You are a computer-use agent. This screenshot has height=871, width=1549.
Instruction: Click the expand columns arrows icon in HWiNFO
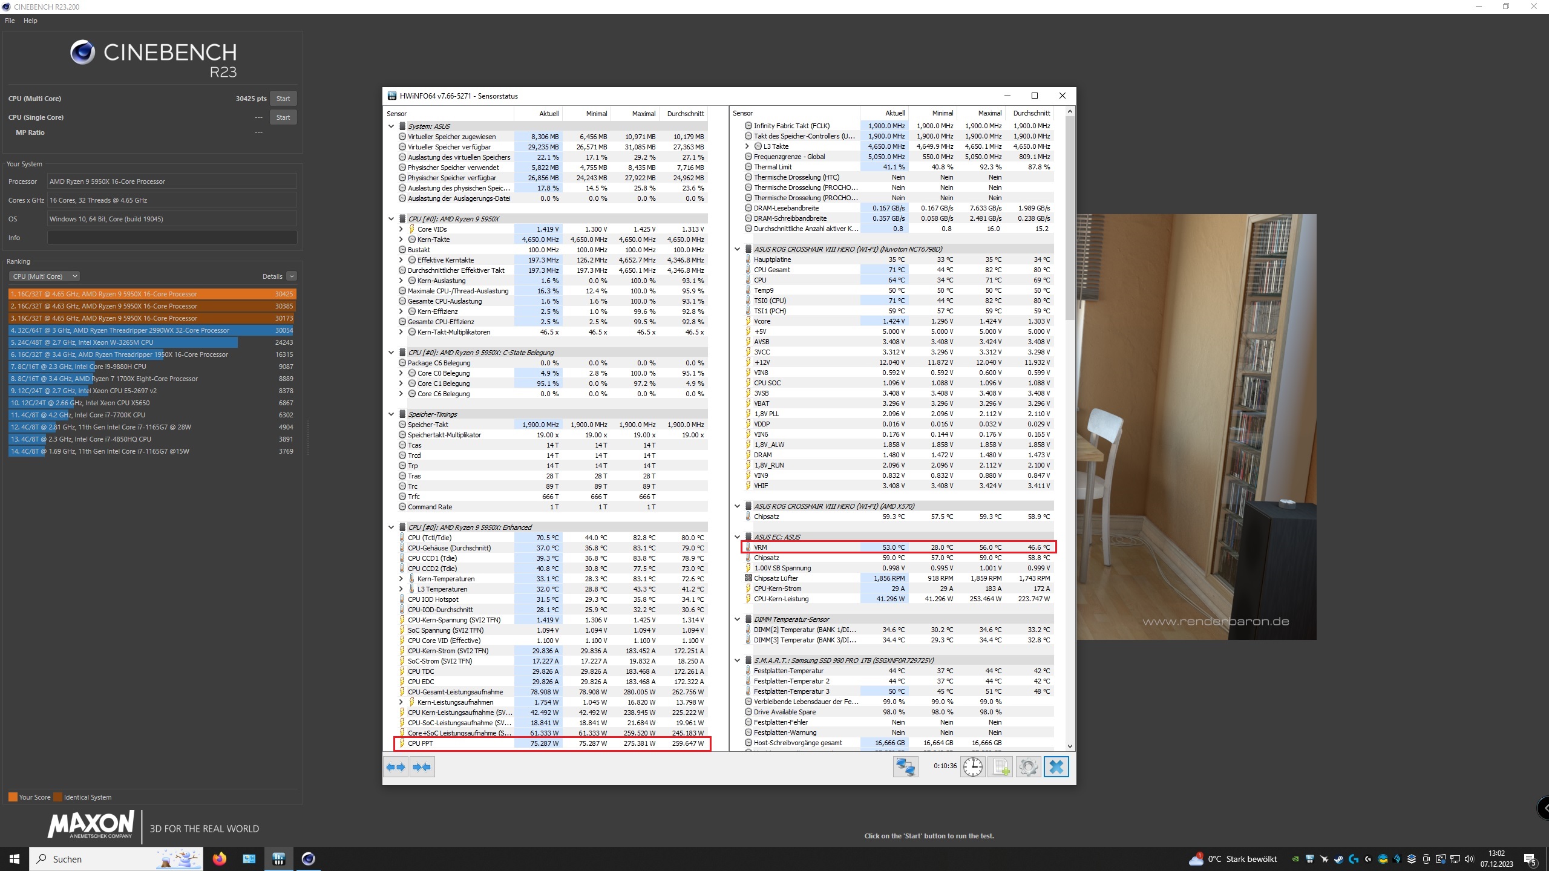pos(396,767)
